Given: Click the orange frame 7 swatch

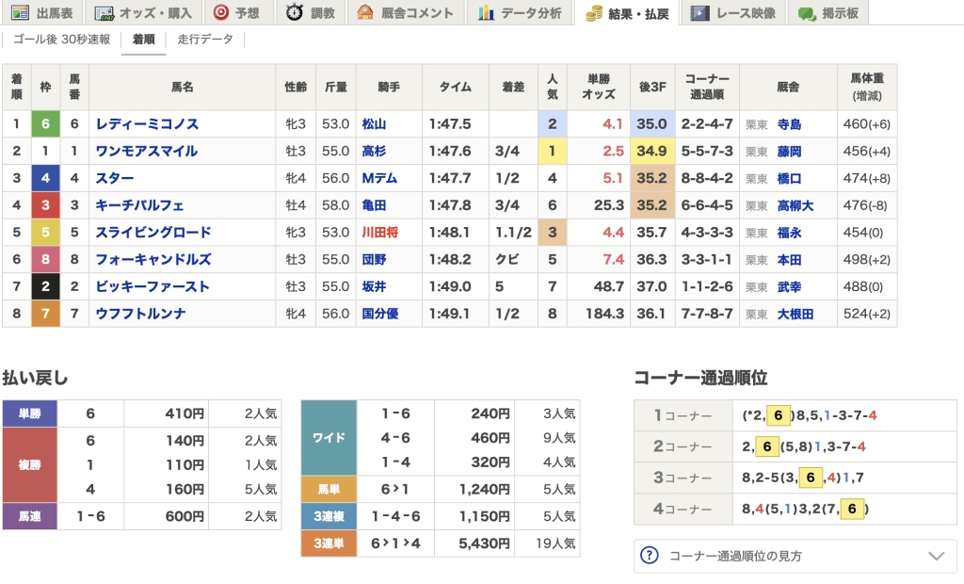Looking at the screenshot, I should click(45, 314).
